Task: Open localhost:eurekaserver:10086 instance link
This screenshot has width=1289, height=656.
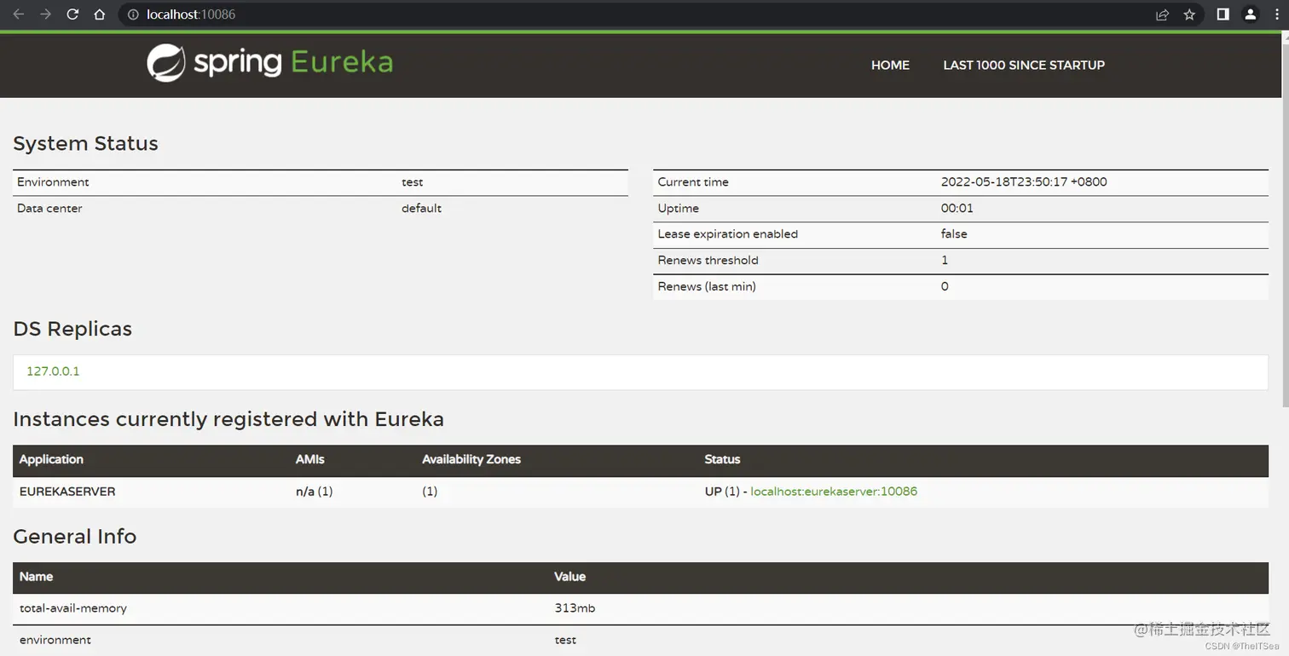Action: pos(834,492)
